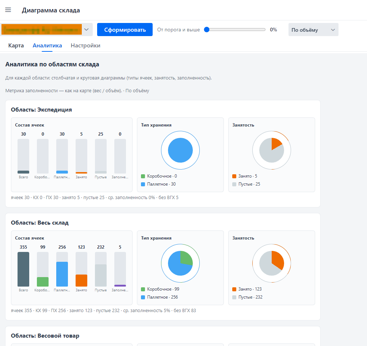The image size is (367, 346).
Task: Click the Весь склад storage type pie
Action: pos(180,263)
